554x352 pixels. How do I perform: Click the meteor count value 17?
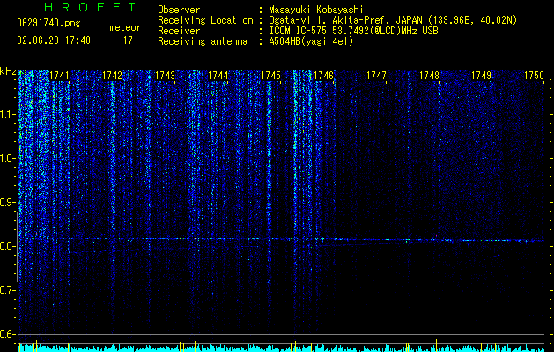(128, 40)
